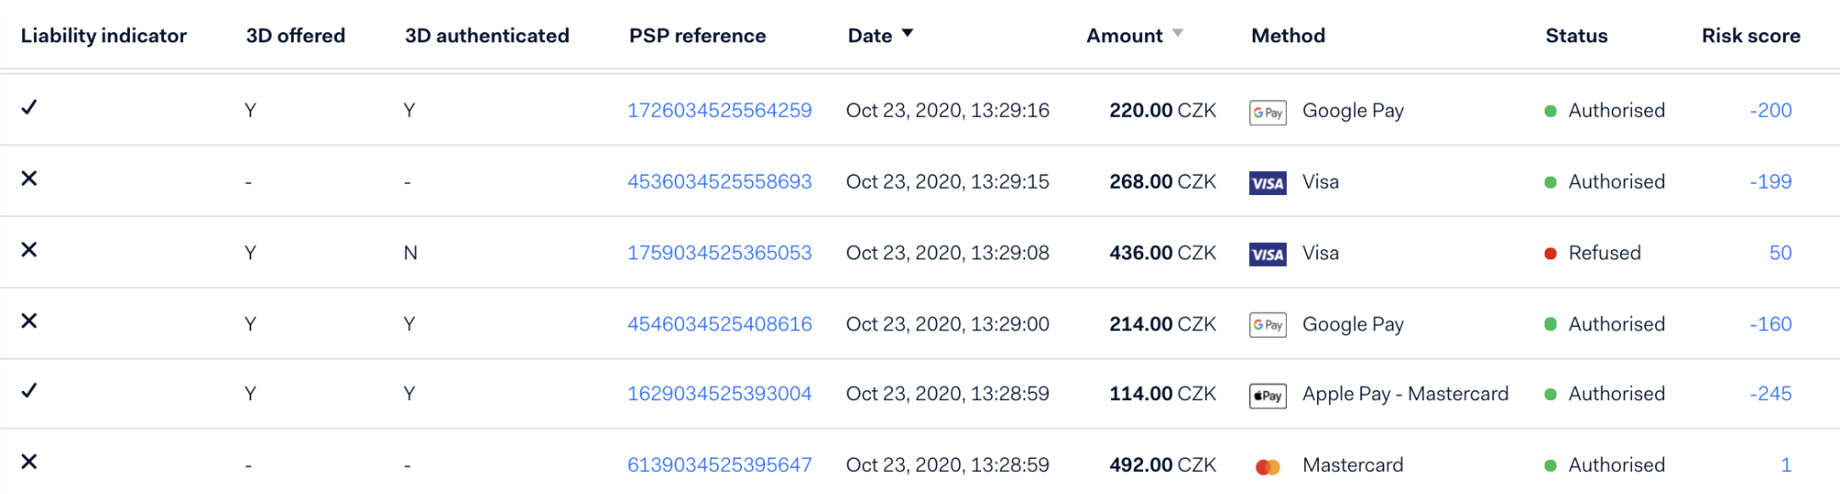Open risk score 50 details
This screenshot has height=494, width=1840.
pyautogui.click(x=1780, y=253)
